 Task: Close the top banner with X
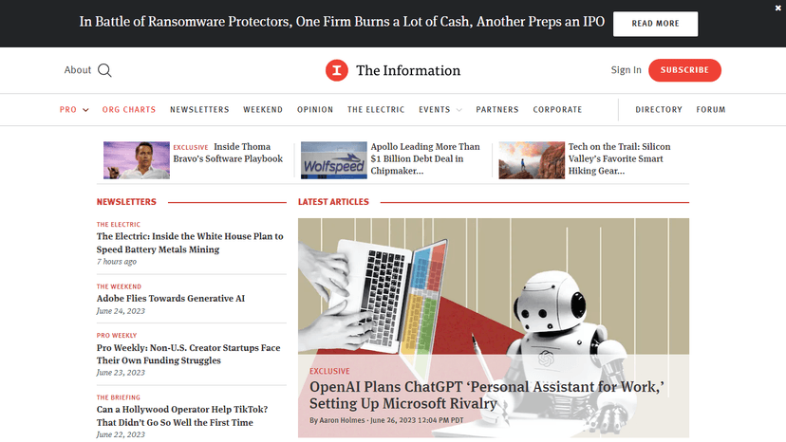pos(778,8)
